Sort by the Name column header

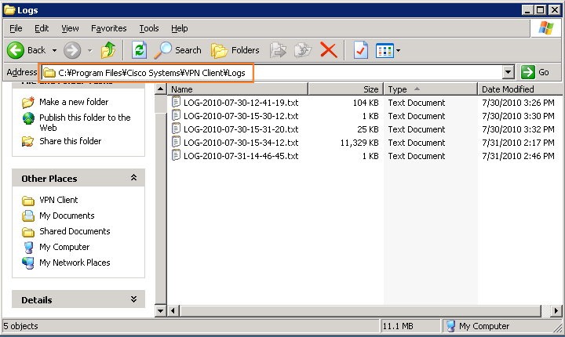[x=238, y=89]
